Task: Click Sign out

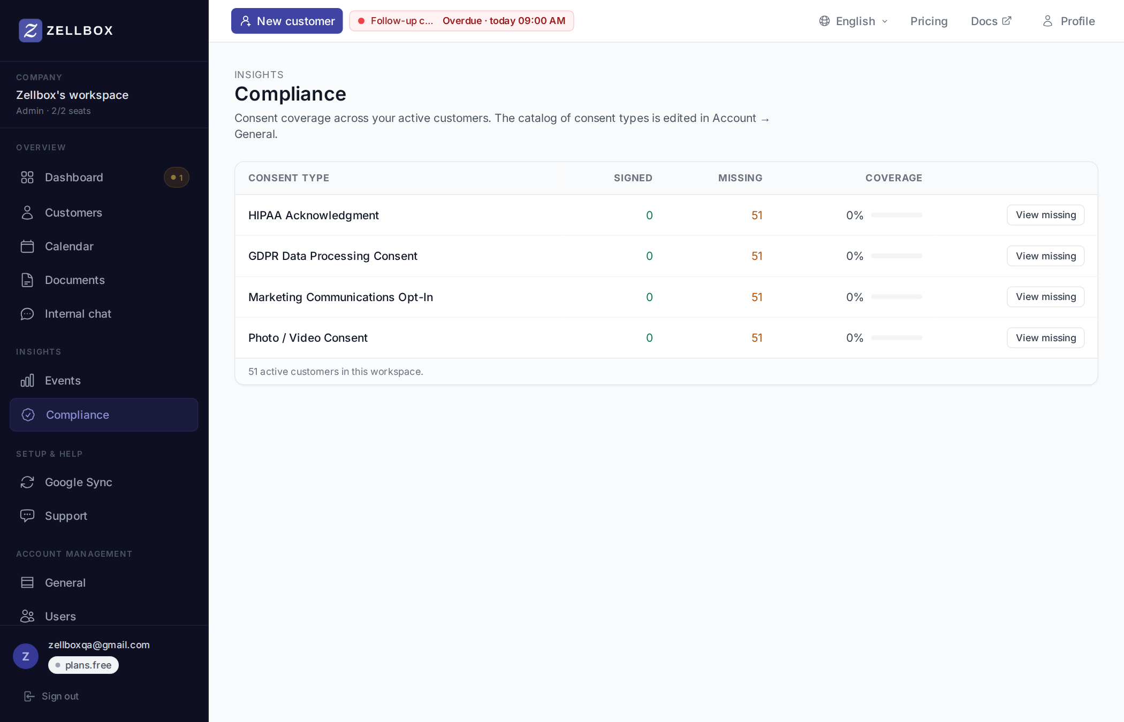Action: click(52, 696)
